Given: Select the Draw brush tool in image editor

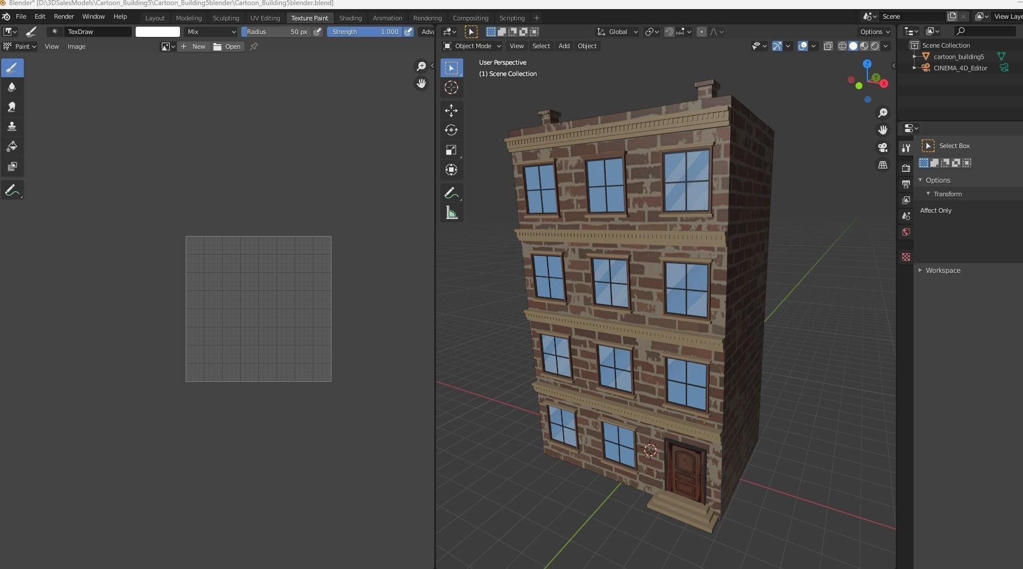Looking at the screenshot, I should tap(12, 68).
